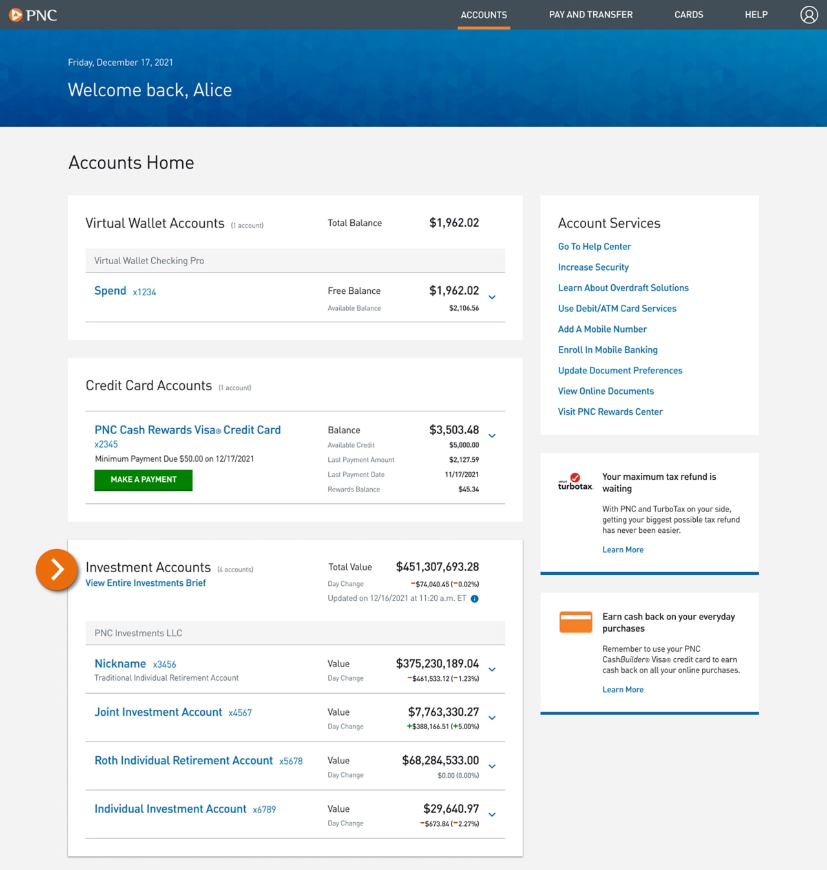827x870 pixels.
Task: Click Learn About Overdraft Solutions
Action: [623, 287]
